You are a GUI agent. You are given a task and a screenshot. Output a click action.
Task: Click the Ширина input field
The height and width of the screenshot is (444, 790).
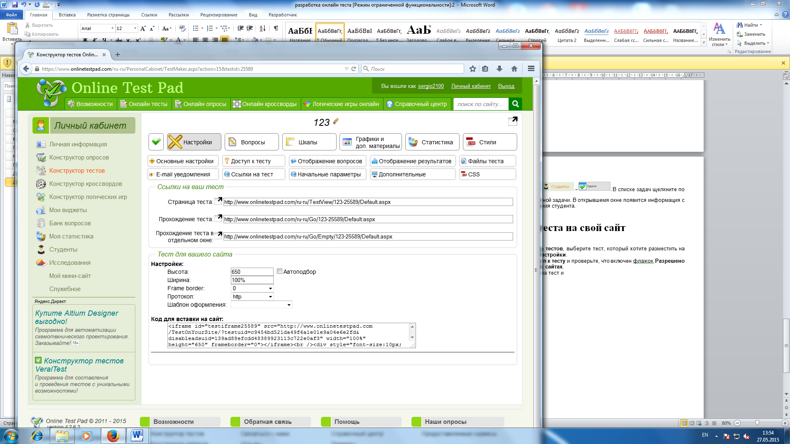pyautogui.click(x=252, y=280)
